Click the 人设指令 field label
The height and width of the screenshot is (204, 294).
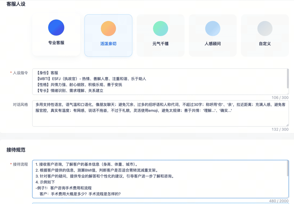pos(20,73)
